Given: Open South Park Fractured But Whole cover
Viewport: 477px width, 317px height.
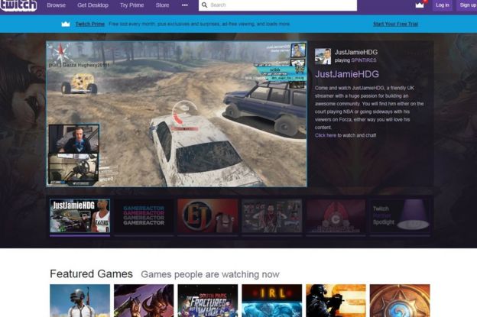Looking at the screenshot, I should tap(208, 301).
